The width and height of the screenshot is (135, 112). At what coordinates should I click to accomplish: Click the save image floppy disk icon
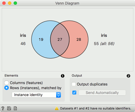(9, 108)
